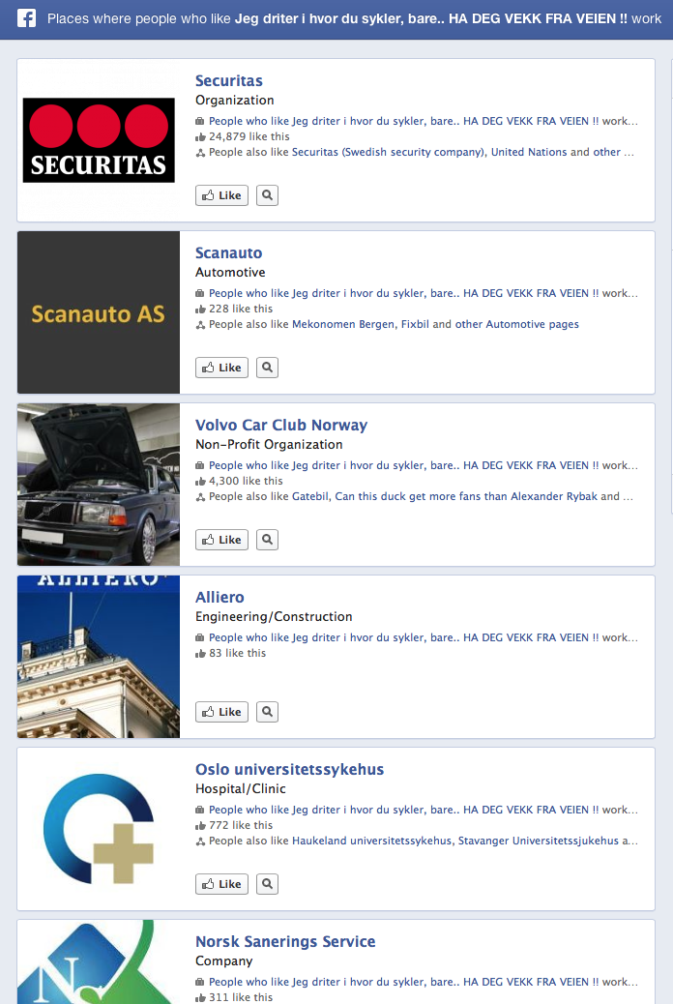The image size is (673, 1004).
Task: Click briefcase icon in Norsk Sanerings card
Action: [200, 982]
